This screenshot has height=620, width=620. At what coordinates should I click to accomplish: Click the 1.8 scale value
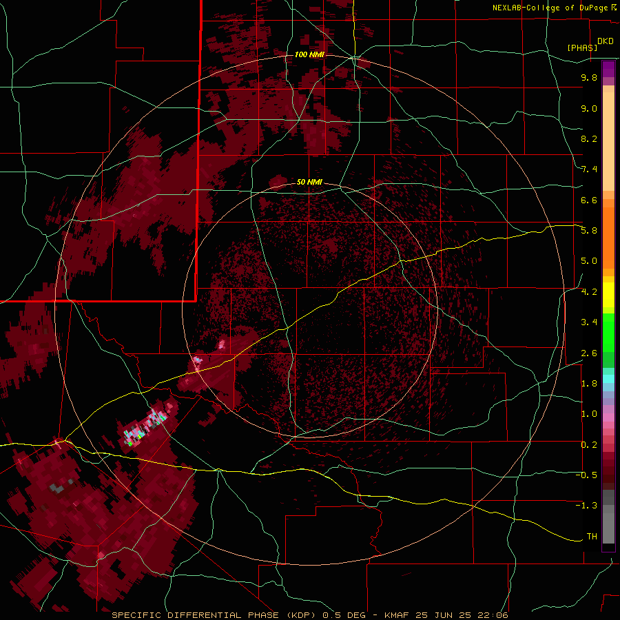coord(589,384)
